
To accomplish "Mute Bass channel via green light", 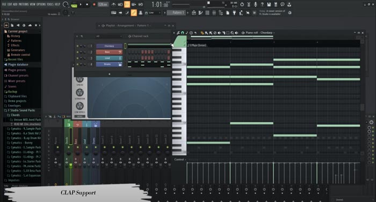I will tap(77, 52).
